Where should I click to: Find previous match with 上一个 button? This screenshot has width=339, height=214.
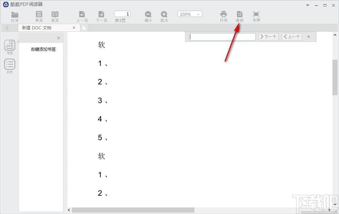pyautogui.click(x=292, y=37)
